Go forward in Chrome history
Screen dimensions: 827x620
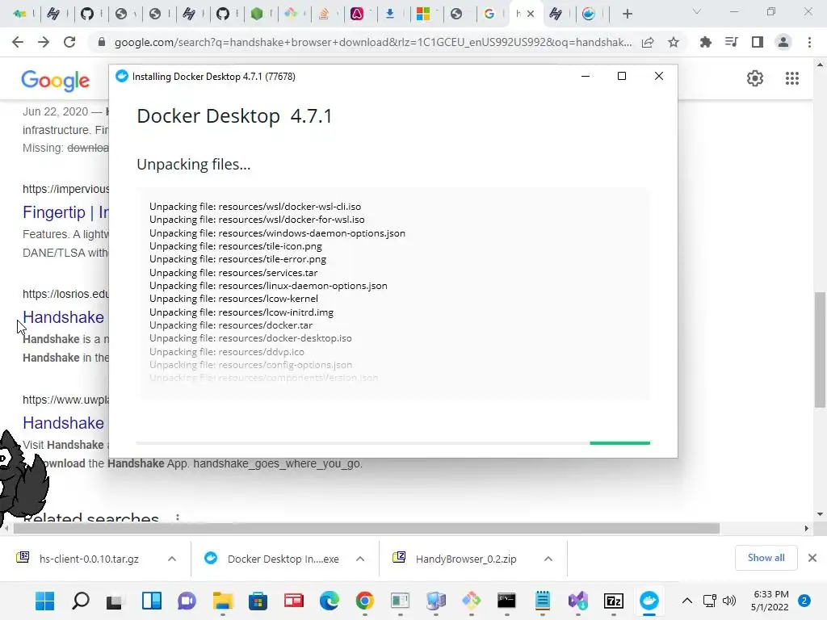(x=44, y=42)
